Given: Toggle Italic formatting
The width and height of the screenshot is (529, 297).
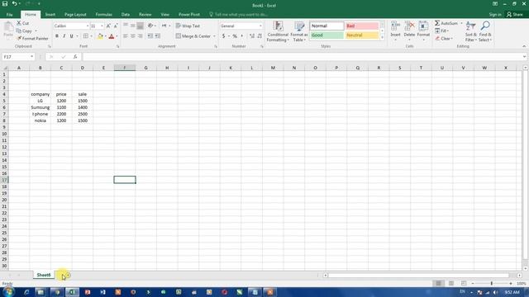Looking at the screenshot, I should pyautogui.click(x=64, y=36).
